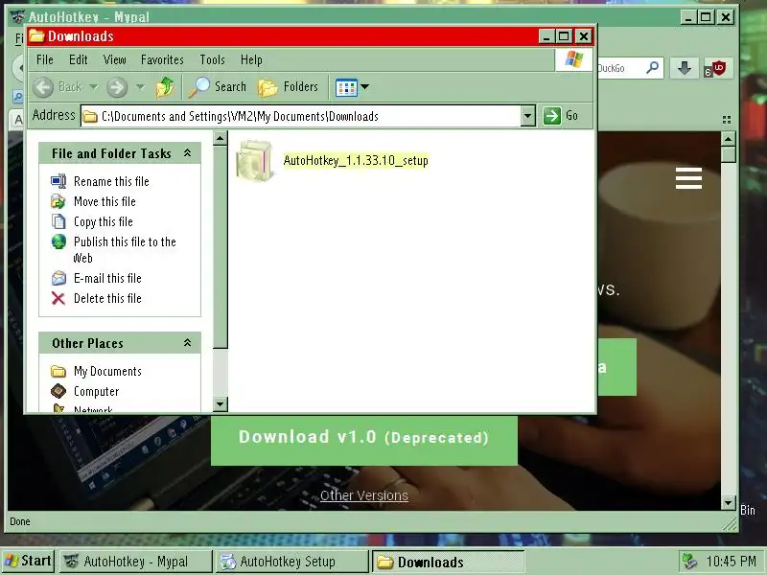Screen dimensions: 767x575
Task: Click the Mypal downloads arrow icon
Action: click(x=684, y=68)
